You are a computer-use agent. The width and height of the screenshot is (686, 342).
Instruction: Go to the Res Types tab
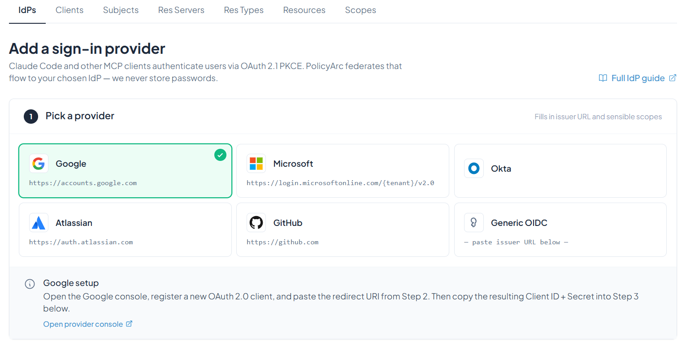pos(244,10)
